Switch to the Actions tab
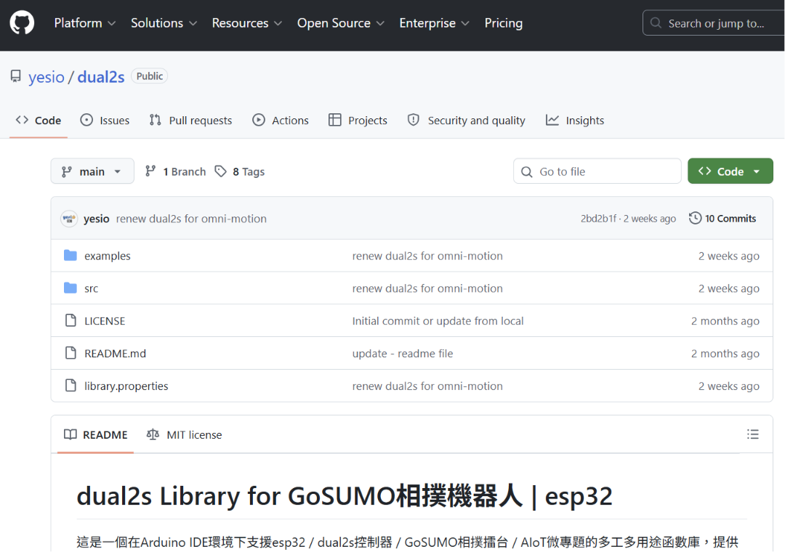This screenshot has height=552, width=785. tap(281, 120)
